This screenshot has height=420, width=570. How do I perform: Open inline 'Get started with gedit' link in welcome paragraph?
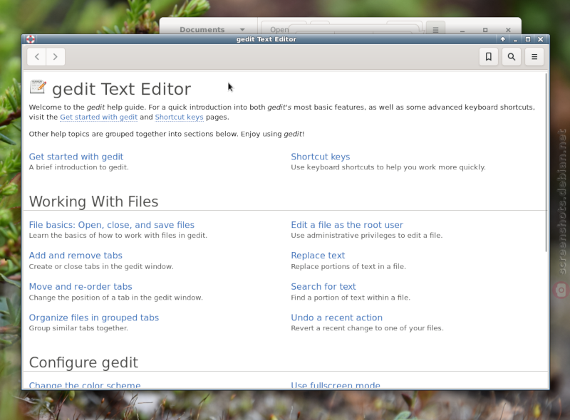[x=98, y=117]
